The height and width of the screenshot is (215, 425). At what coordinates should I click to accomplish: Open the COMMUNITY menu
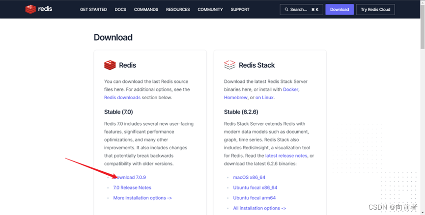coord(210,9)
